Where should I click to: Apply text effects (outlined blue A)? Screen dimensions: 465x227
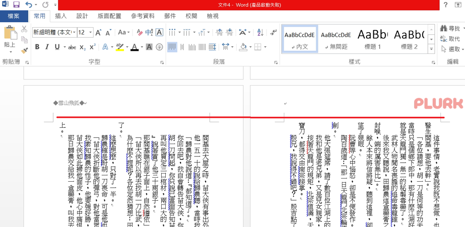point(105,47)
